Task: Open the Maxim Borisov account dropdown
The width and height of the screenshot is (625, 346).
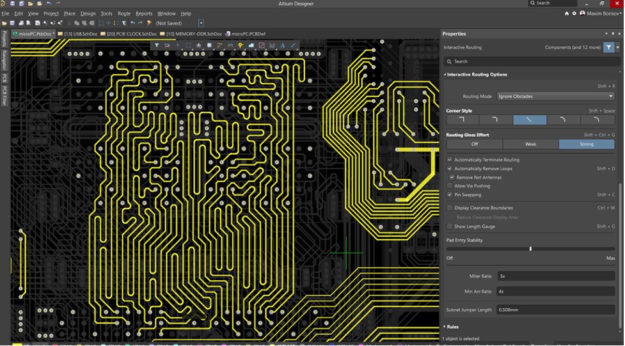Action: [601, 13]
